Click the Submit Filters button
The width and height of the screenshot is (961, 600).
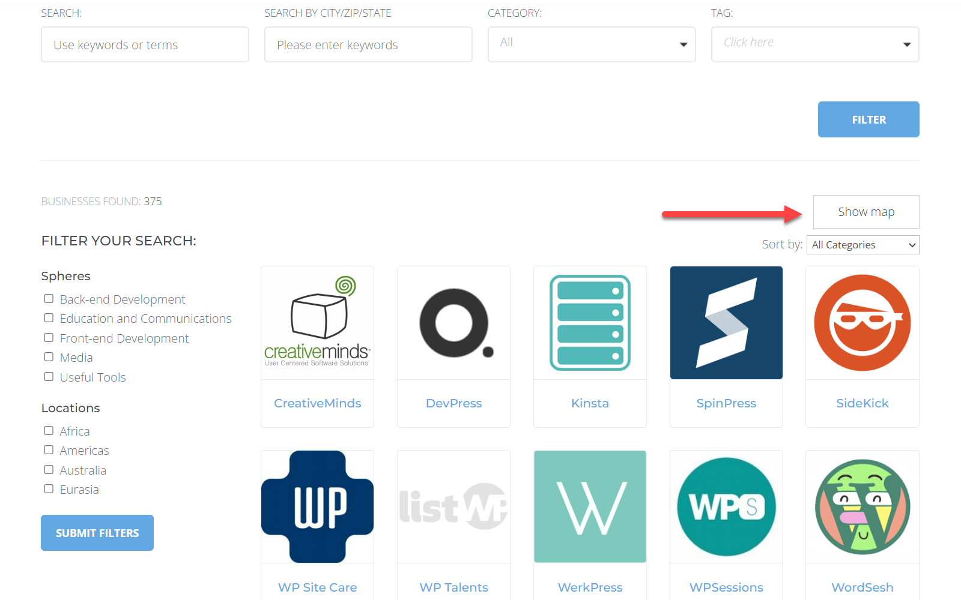pos(97,533)
